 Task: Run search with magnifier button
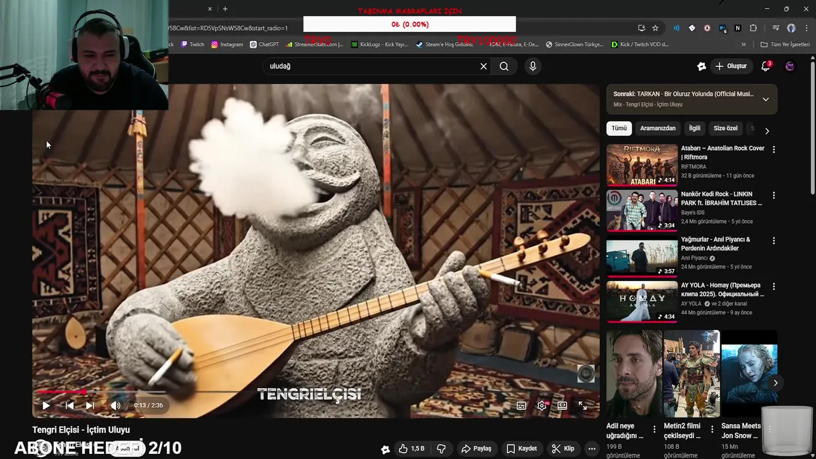click(504, 66)
